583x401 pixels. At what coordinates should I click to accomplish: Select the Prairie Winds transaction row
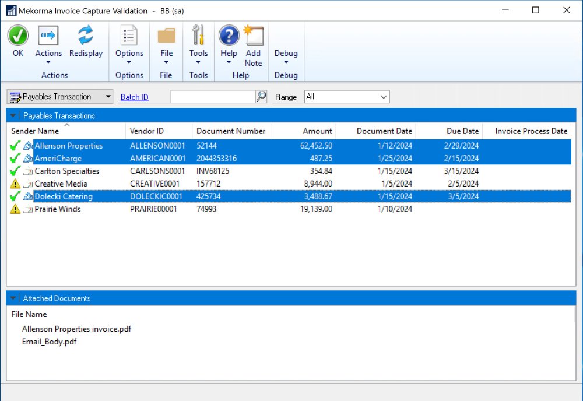point(57,209)
